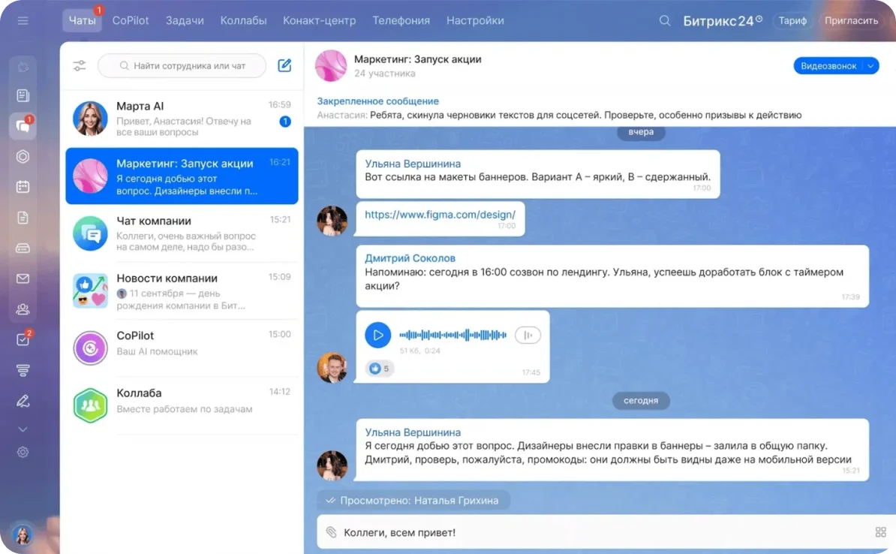
Task: Open the documents sidebar icon
Action: coord(23,218)
